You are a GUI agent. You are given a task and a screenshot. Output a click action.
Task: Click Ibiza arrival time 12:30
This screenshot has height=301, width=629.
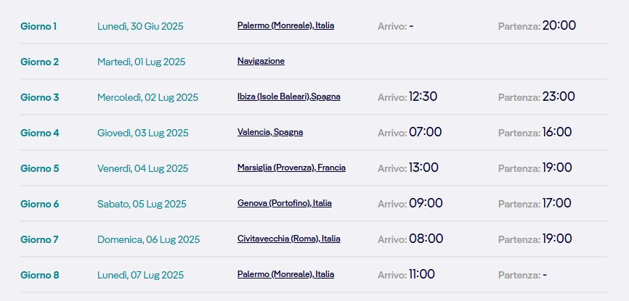[x=423, y=96]
